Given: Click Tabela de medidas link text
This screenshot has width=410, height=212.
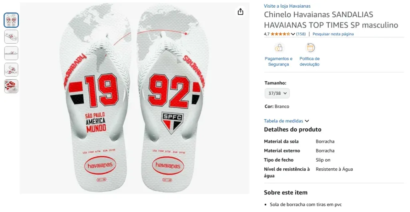Looking at the screenshot, I should click(283, 121).
